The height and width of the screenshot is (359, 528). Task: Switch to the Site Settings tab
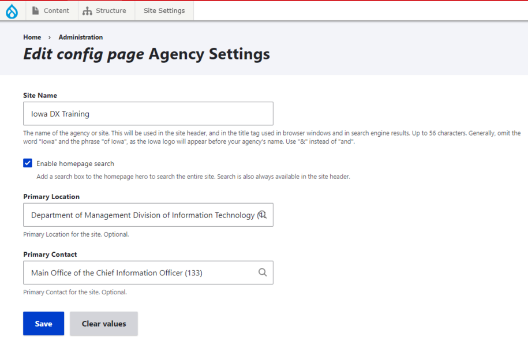coord(164,10)
